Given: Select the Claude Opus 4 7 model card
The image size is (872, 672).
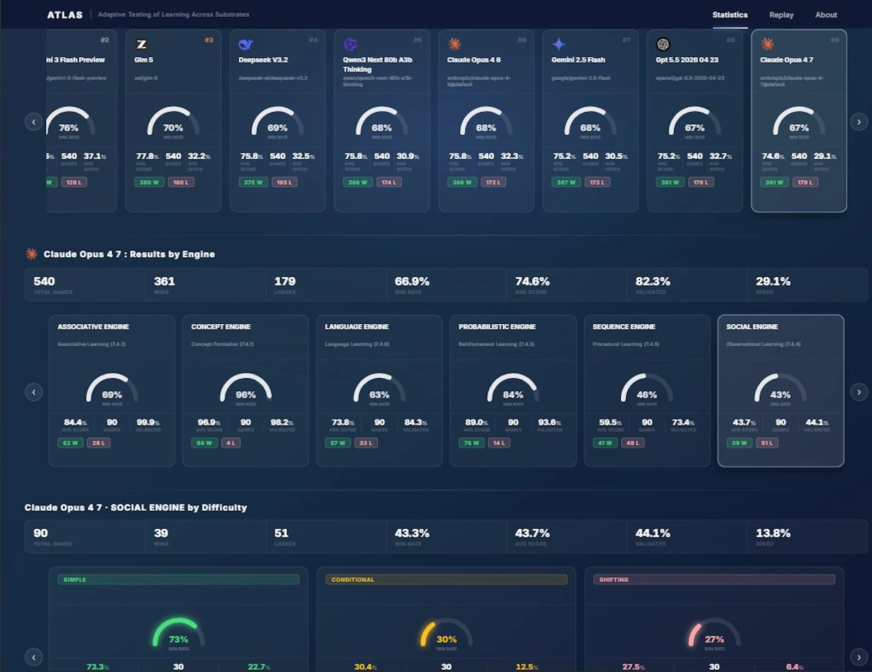Looking at the screenshot, I should tap(799, 121).
